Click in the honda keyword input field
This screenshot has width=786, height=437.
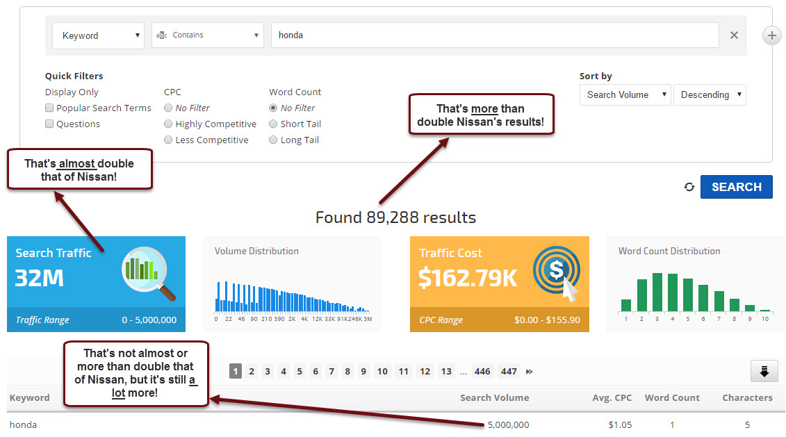495,35
